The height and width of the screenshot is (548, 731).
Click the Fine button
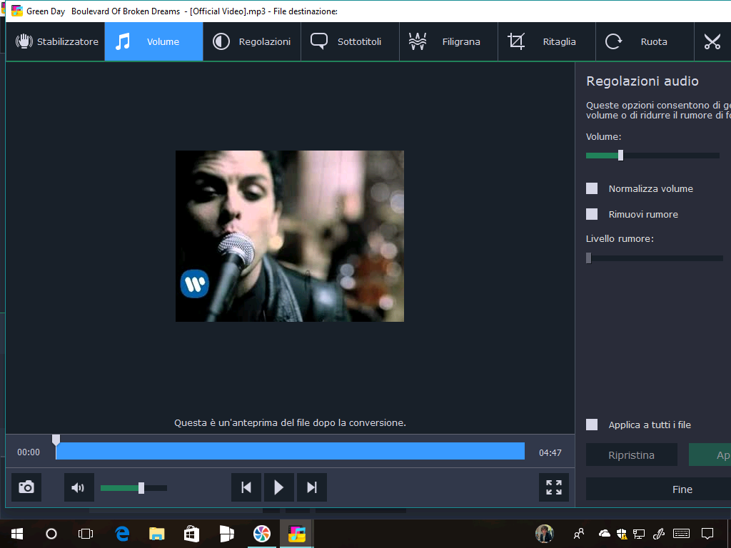point(682,489)
